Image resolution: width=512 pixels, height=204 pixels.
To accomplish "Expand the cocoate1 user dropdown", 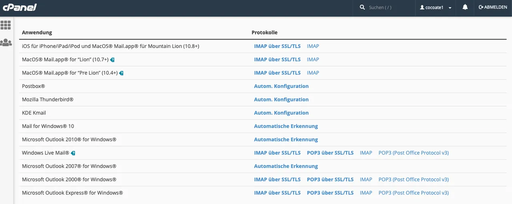I will point(436,8).
